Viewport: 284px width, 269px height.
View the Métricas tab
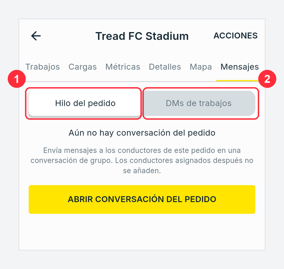123,67
